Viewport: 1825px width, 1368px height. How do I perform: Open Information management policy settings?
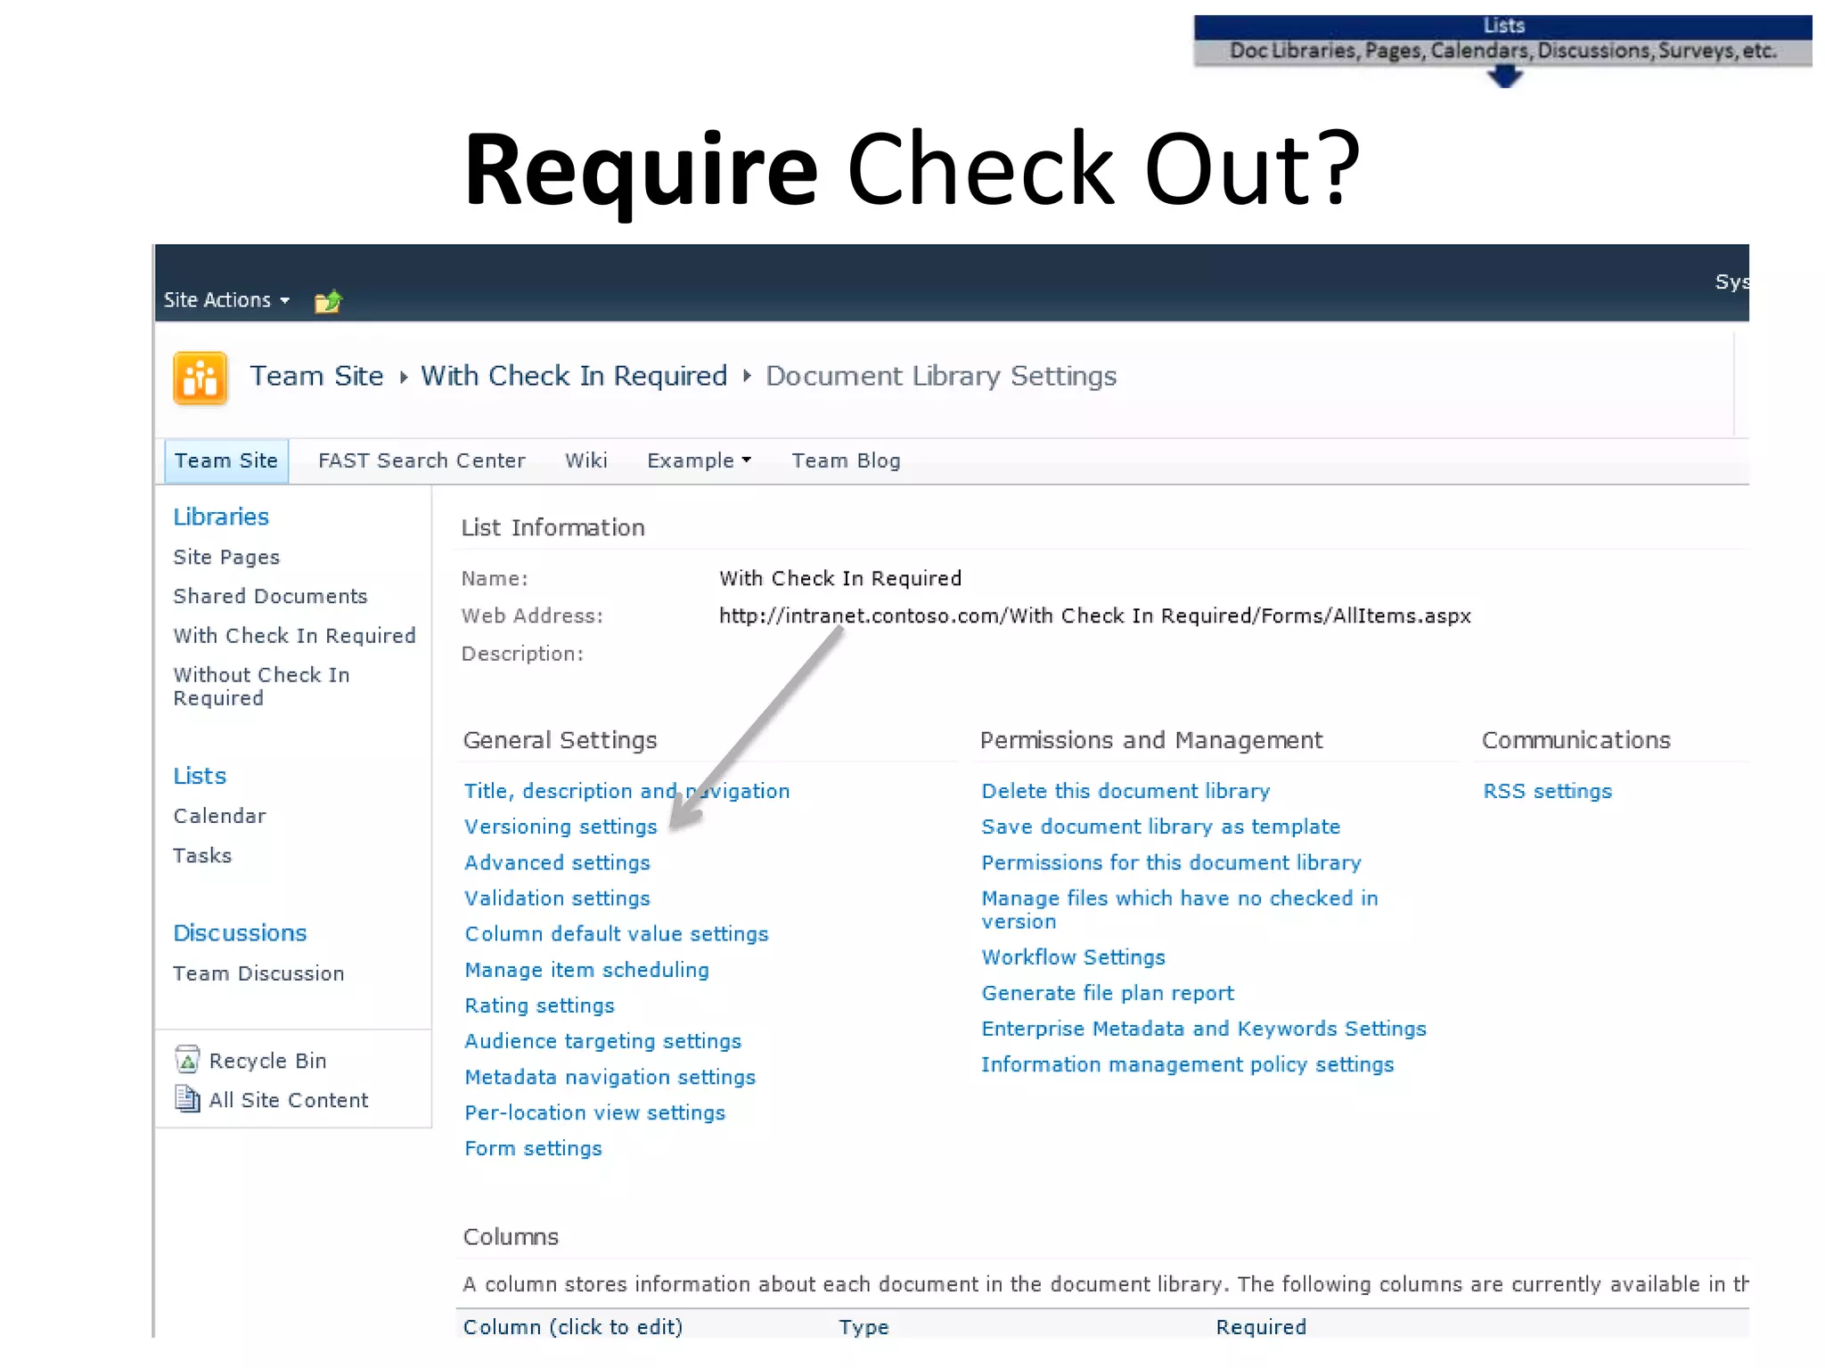click(x=1187, y=1064)
